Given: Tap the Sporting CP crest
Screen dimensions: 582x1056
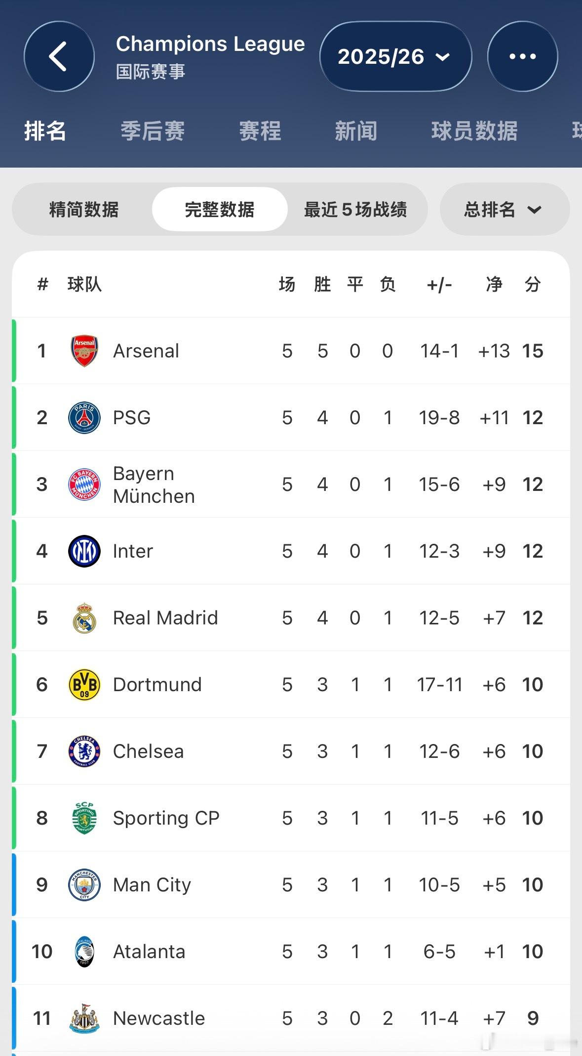Looking at the screenshot, I should (84, 818).
